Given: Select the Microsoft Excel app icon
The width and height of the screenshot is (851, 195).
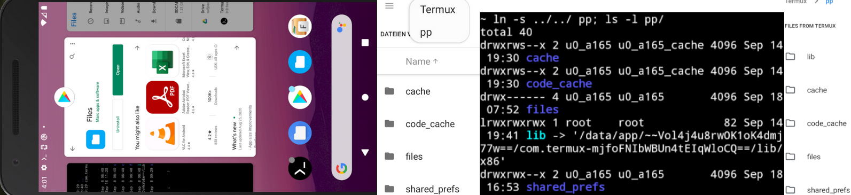Looking at the screenshot, I should (x=162, y=61).
